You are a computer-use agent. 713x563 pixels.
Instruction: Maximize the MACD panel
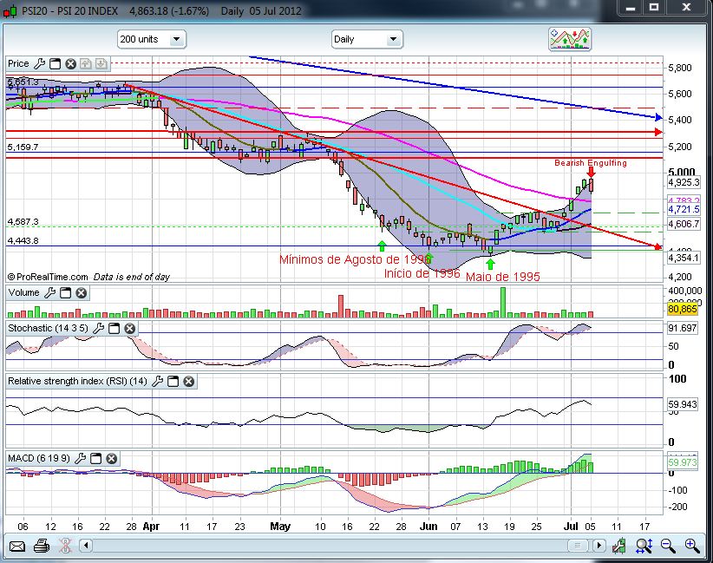click(x=96, y=458)
